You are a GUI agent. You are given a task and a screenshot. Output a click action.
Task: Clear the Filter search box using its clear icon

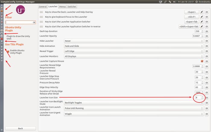tap(34, 22)
